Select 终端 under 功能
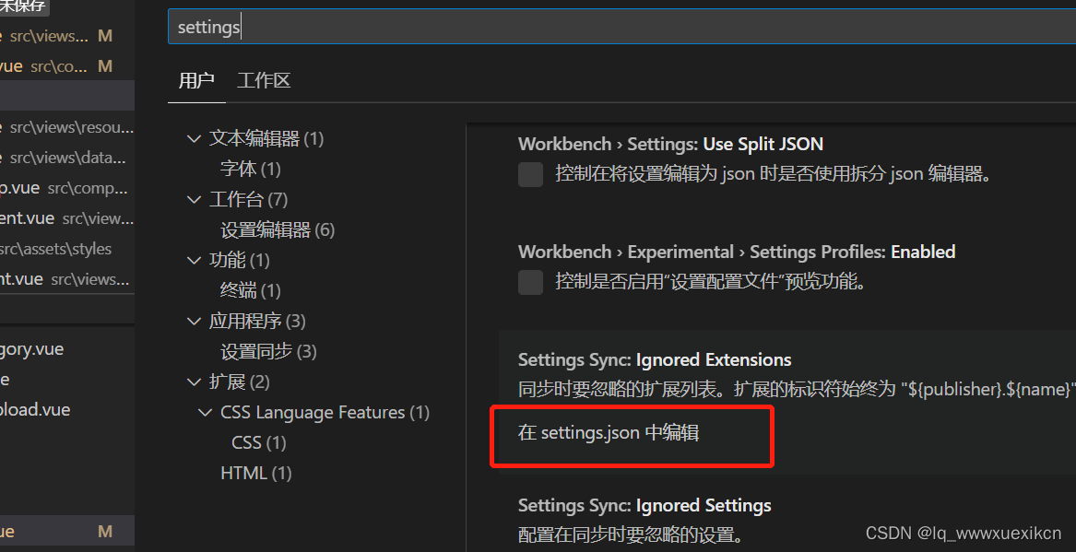This screenshot has height=552, width=1076. (x=250, y=290)
